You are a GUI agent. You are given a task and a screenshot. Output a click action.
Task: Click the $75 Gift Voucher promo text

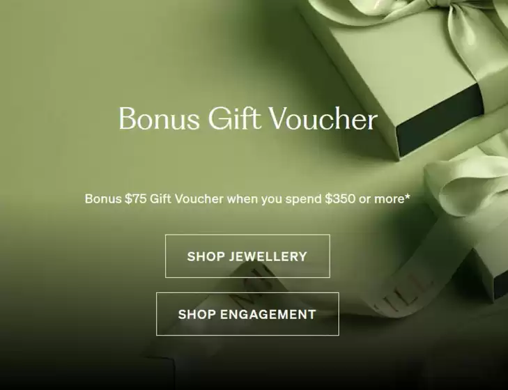(x=174, y=198)
